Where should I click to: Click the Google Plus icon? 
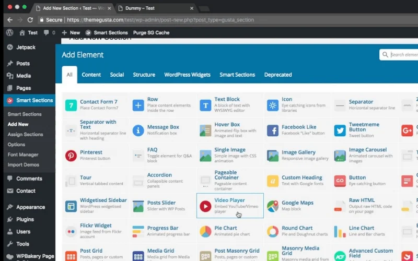pyautogui.click(x=407, y=130)
